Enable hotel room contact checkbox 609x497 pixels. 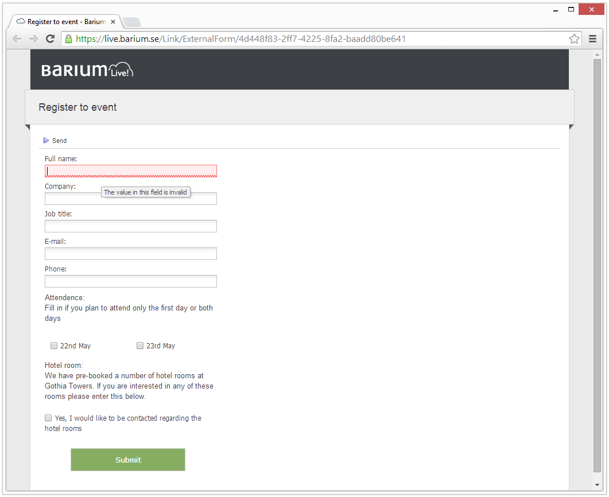[48, 418]
